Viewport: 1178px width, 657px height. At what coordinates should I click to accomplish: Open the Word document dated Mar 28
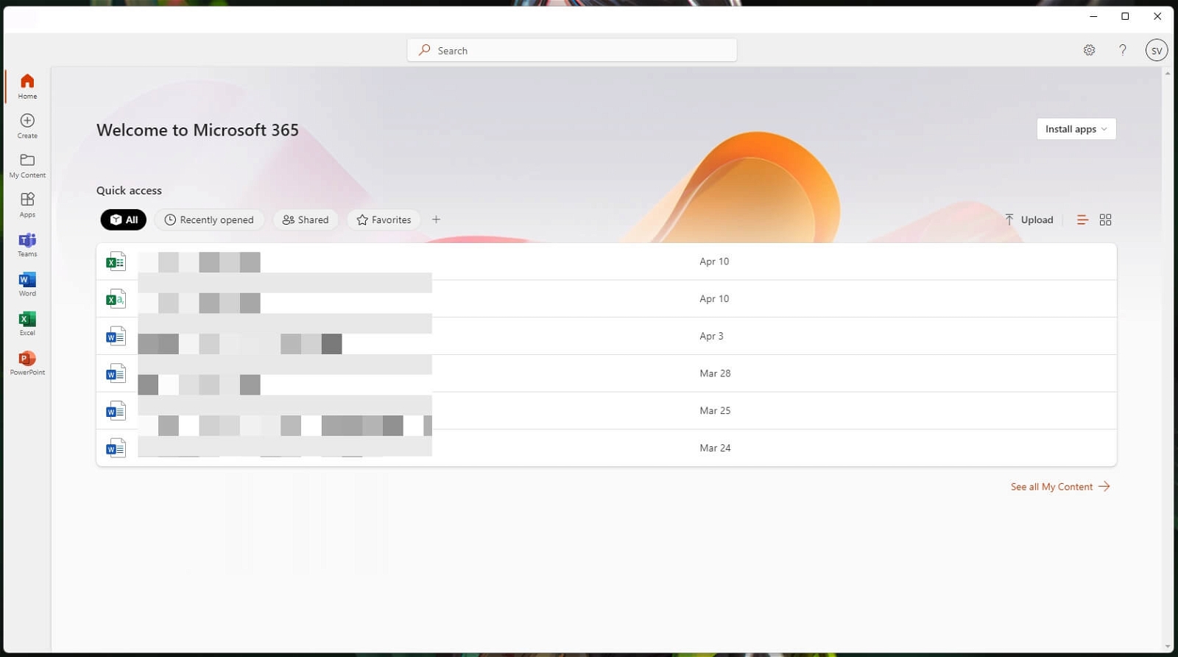coord(606,373)
